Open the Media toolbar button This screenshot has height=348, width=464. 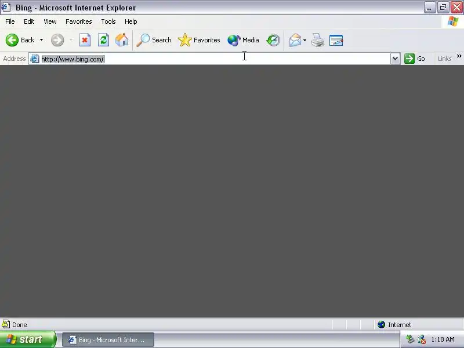pos(243,40)
